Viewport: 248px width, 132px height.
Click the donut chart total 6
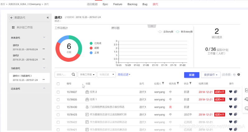69,46
